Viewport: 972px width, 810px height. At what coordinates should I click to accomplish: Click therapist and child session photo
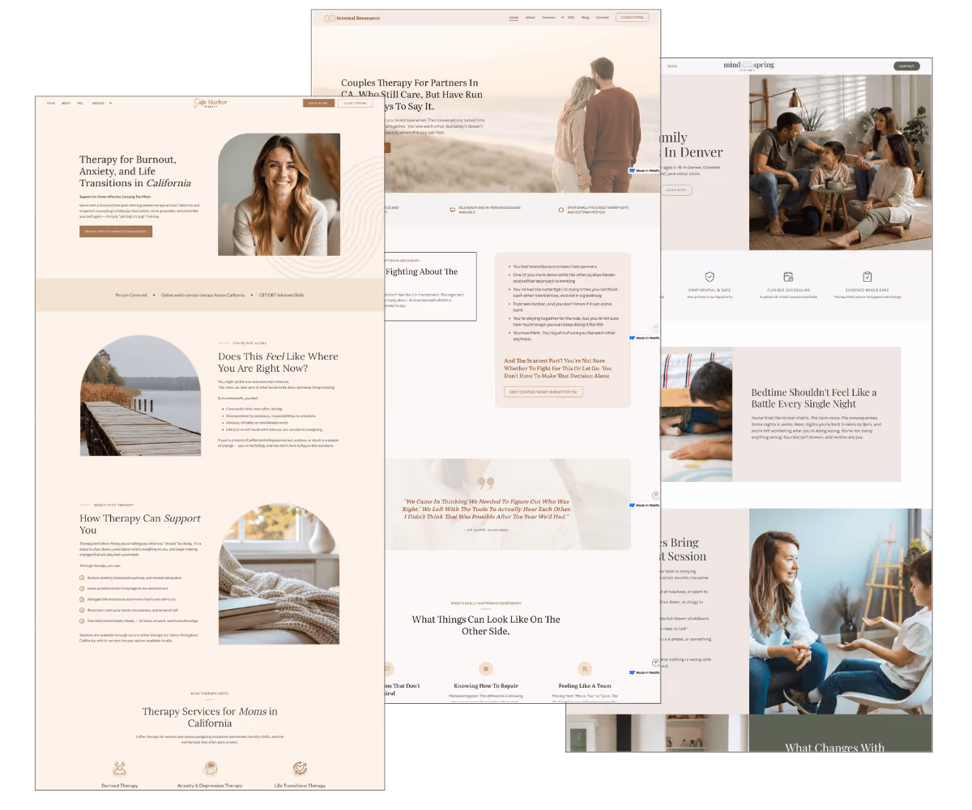[x=840, y=612]
